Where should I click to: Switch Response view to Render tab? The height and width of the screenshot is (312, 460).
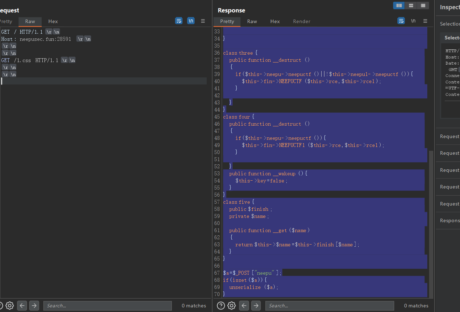pos(302,21)
